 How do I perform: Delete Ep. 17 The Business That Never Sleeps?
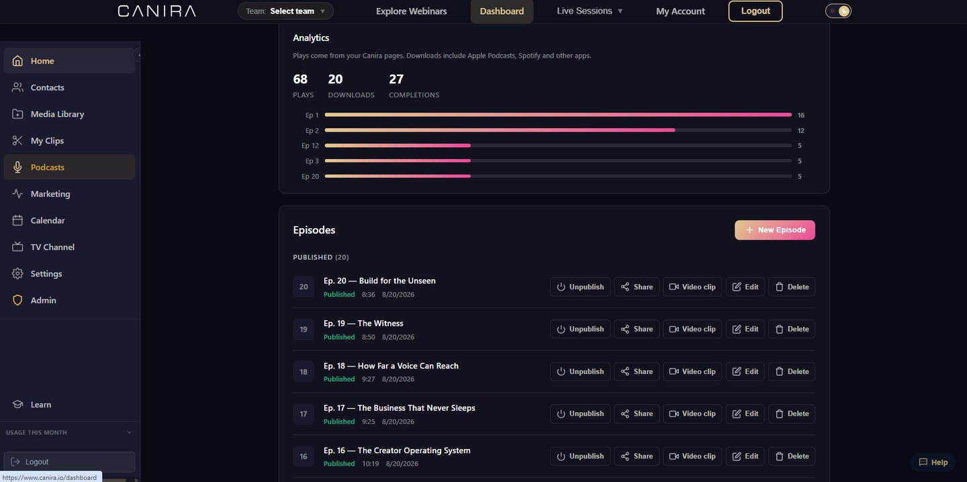(x=792, y=414)
